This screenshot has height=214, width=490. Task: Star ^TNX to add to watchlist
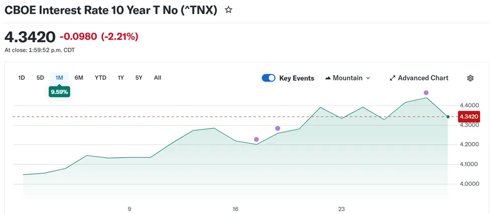(229, 10)
